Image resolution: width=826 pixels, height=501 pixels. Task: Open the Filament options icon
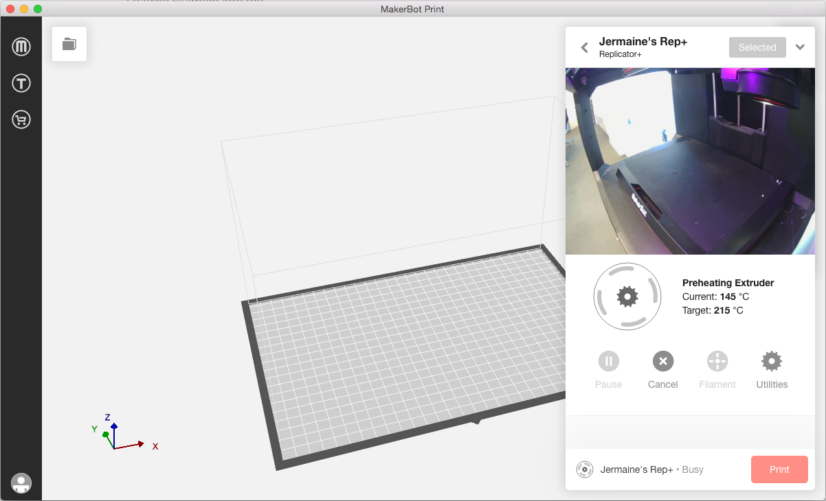[717, 361]
